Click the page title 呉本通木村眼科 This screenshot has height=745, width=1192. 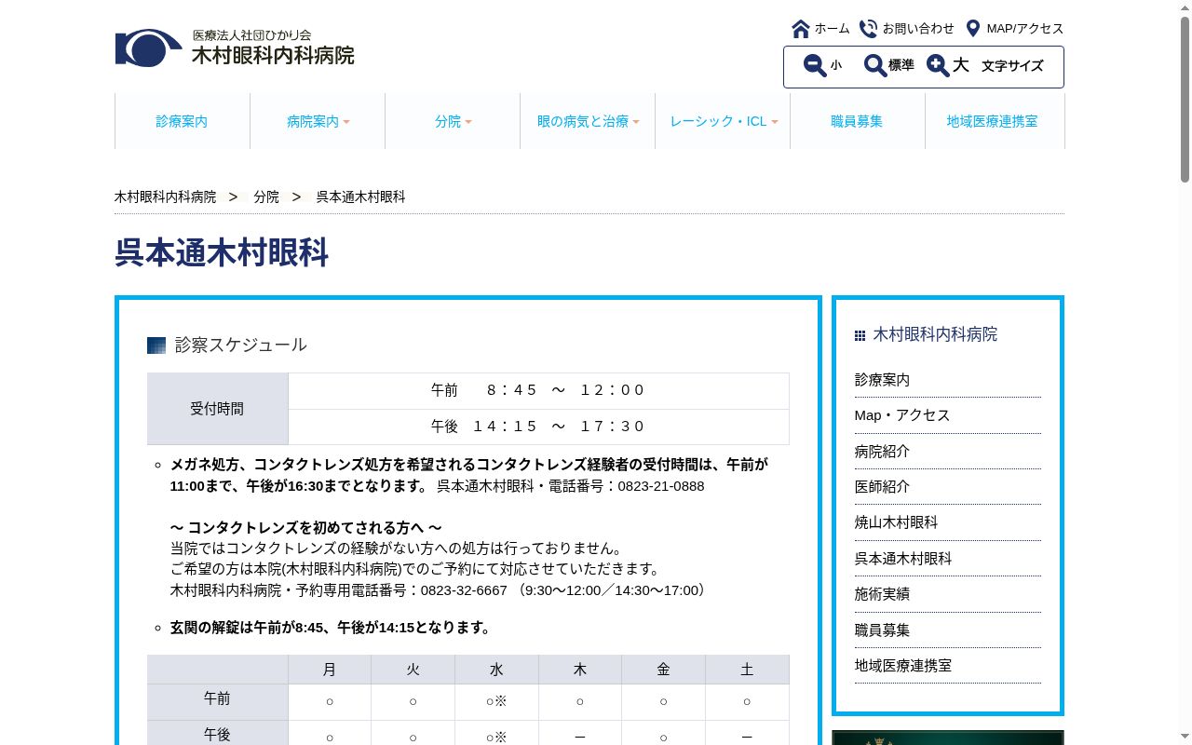tap(222, 253)
